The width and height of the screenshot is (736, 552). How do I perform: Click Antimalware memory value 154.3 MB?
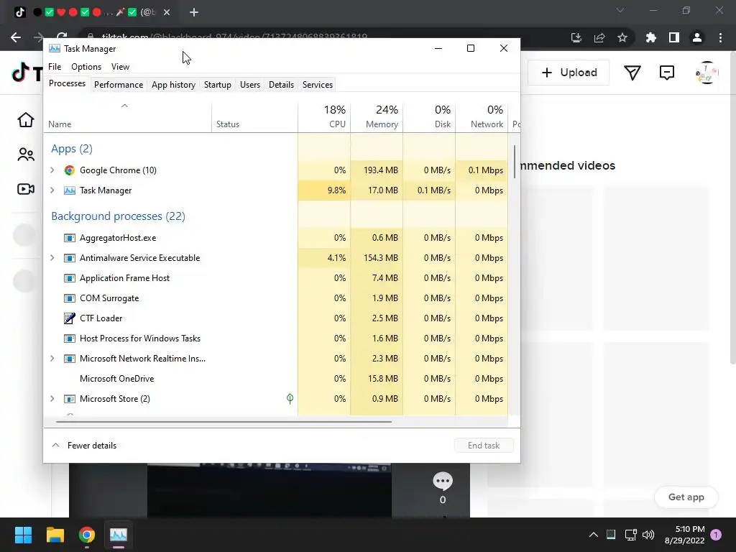coord(381,258)
